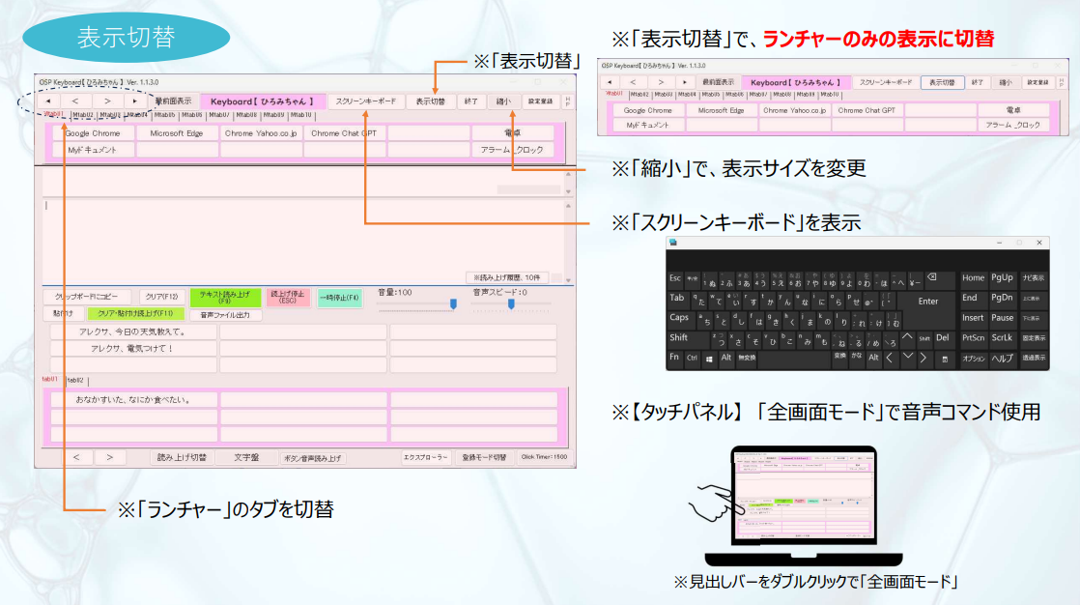
Task: Click ※読み上げ履歴、10件 button
Action: pos(507,277)
